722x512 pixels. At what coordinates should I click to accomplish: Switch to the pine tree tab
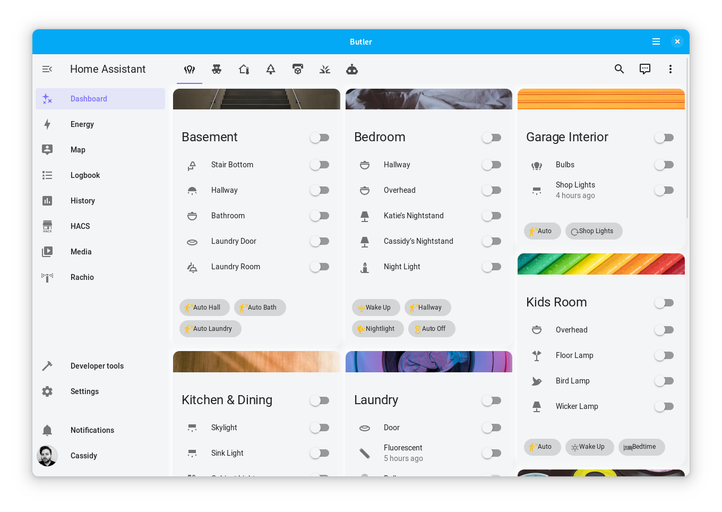(x=271, y=69)
